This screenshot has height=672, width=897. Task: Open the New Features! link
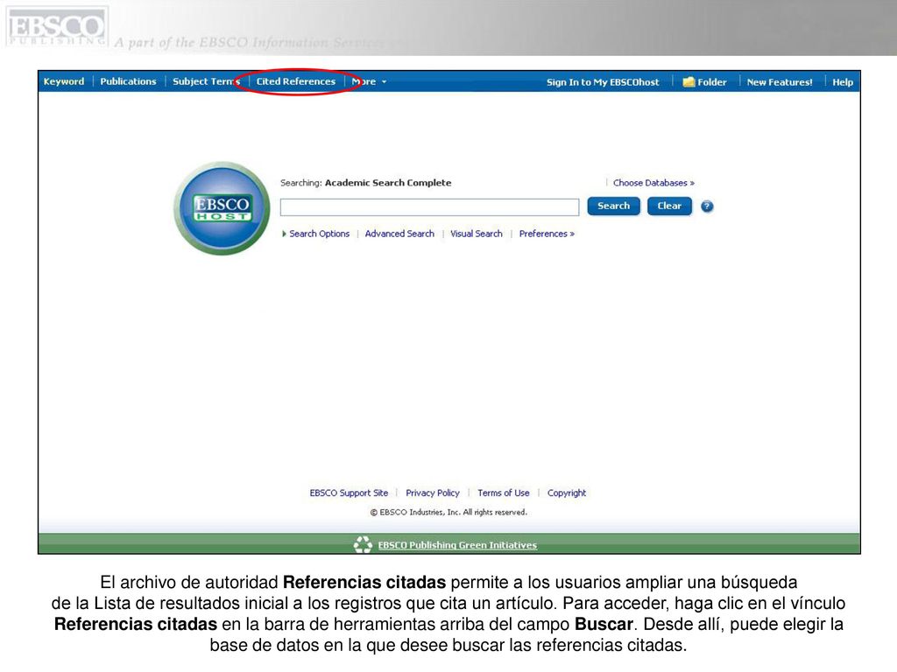[779, 82]
